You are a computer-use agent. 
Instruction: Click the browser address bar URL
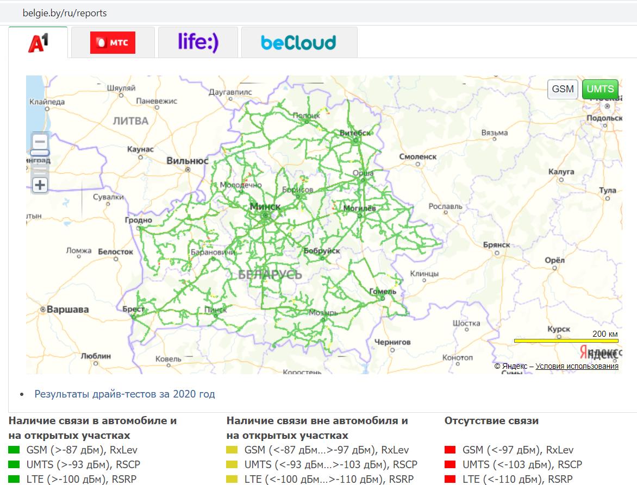click(65, 12)
